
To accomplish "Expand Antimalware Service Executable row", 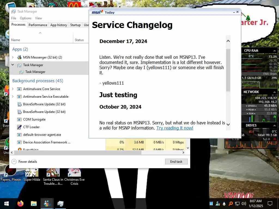I will point(13,97).
